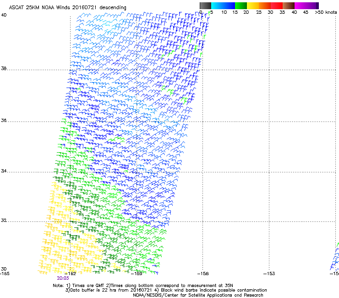This screenshot has height=298, width=339.
Task: Click the '>50 knots' legend label
Action: coord(326,12)
